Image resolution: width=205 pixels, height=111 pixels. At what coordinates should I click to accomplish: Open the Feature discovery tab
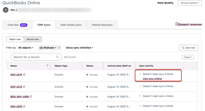click(x=102, y=25)
